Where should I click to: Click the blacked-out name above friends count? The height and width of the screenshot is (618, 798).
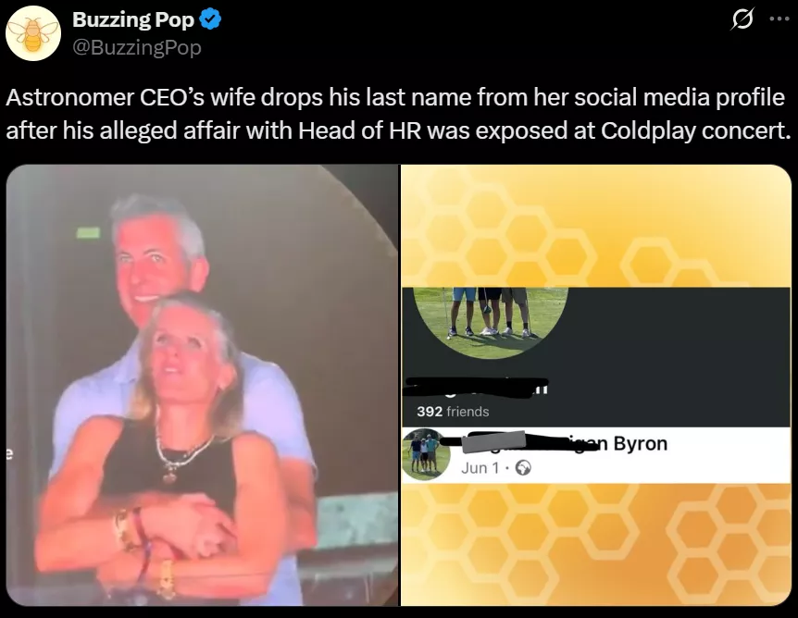click(475, 387)
